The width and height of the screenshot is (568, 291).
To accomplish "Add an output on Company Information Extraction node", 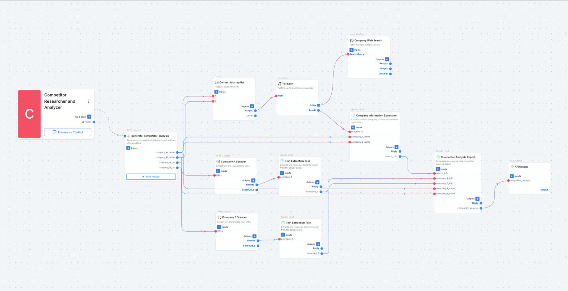I will coord(396,147).
